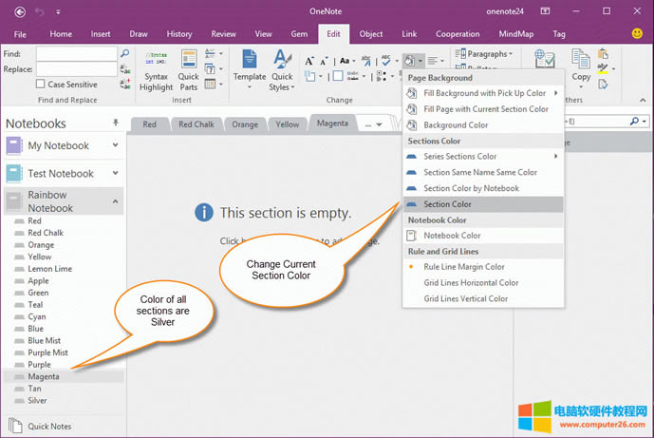654x438 pixels.
Task: Select Section Color by Notebook
Action: (471, 188)
